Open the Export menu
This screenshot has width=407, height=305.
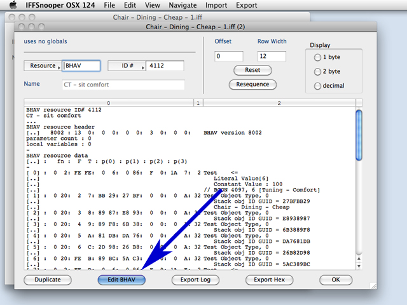point(247,5)
